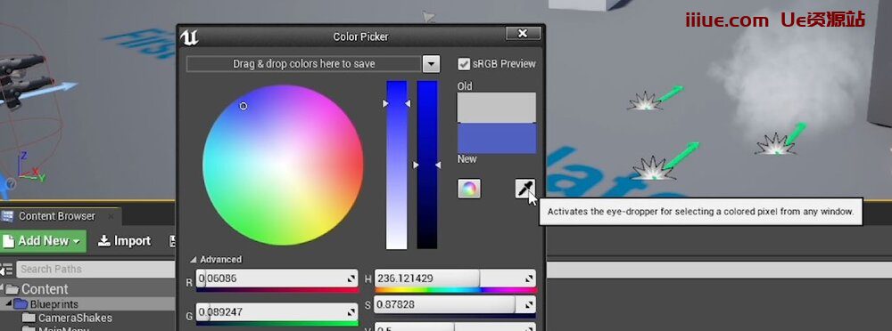Click the S value field 0.87828
The height and width of the screenshot is (331, 892).
click(455, 305)
